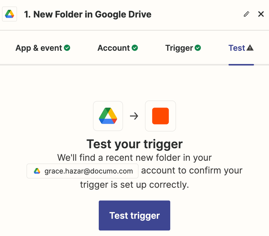The image size is (269, 236).
Task: Click the "trigger is set up correctly" text
Action: pos(134,185)
